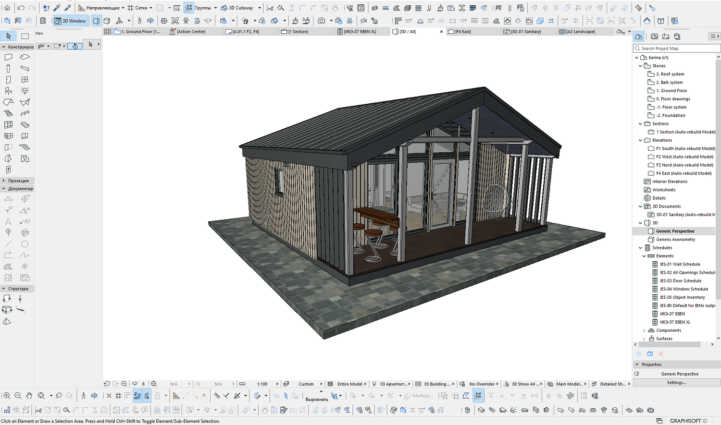The height and width of the screenshot is (425, 721).
Task: Click the Search Project Map field
Action: click(x=677, y=48)
